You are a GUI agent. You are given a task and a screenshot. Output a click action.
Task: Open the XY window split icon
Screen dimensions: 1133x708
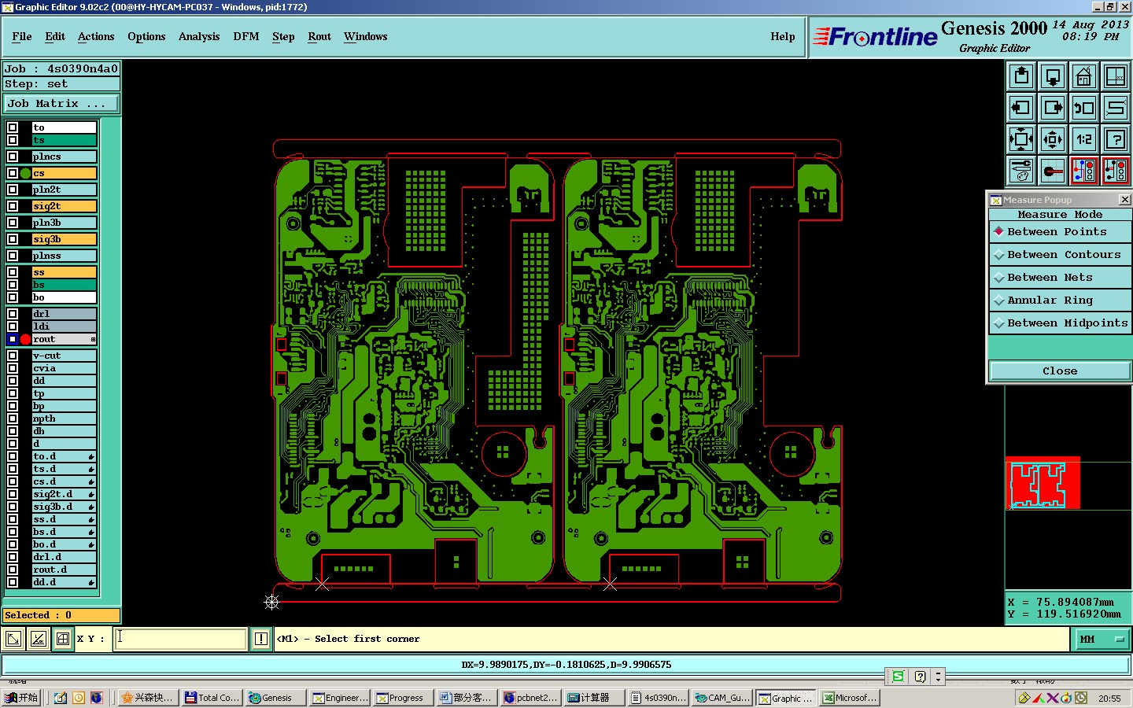1116,76
